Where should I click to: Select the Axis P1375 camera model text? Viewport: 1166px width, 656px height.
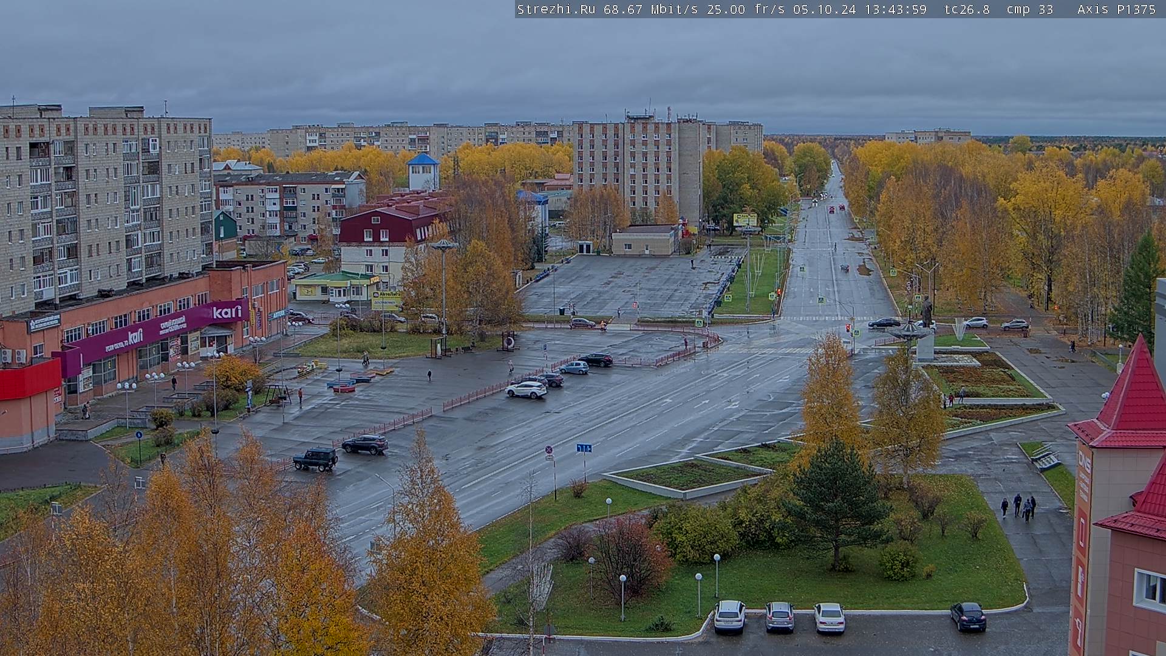click(1116, 9)
